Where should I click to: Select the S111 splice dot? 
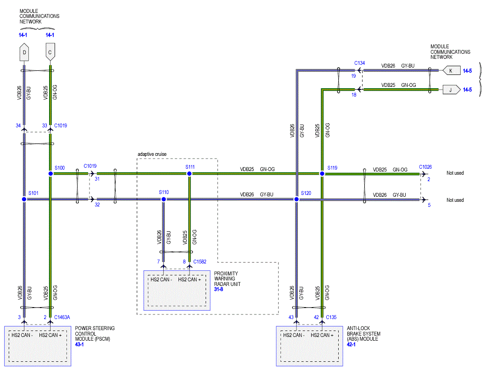[189, 174]
